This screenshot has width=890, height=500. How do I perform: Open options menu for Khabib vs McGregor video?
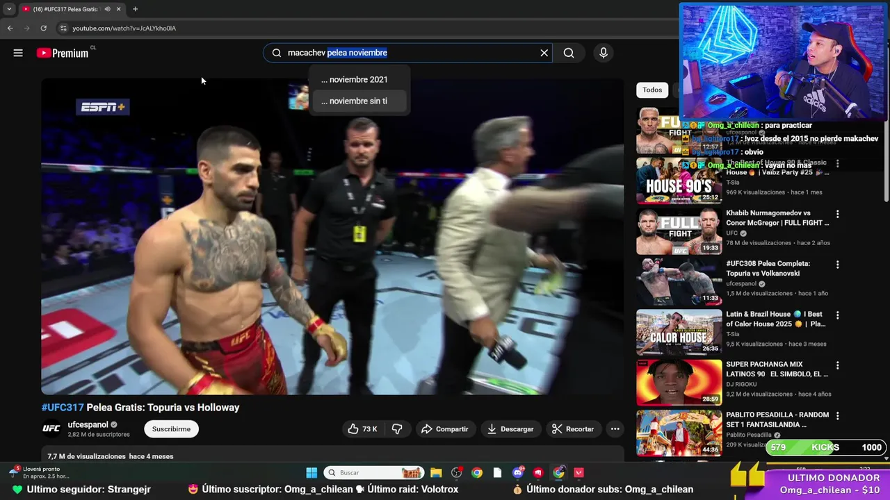pos(838,215)
